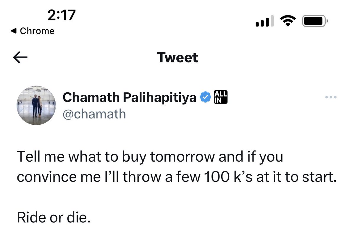Tap the @chamath handle
The height and width of the screenshot is (241, 355).
click(x=94, y=114)
